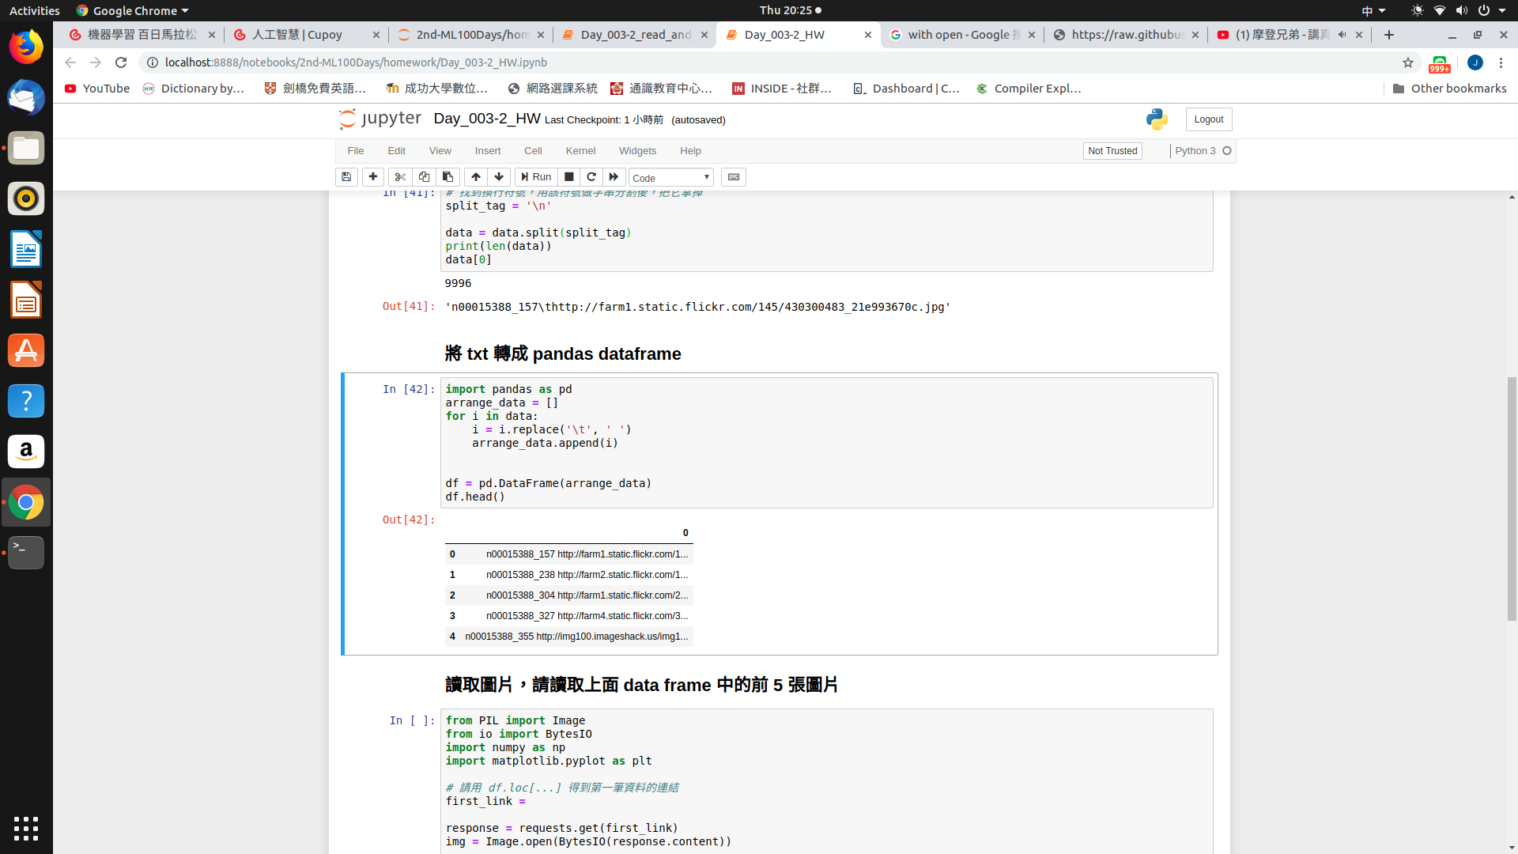This screenshot has height=854, width=1518.
Task: Open the Cell menu
Action: (533, 151)
